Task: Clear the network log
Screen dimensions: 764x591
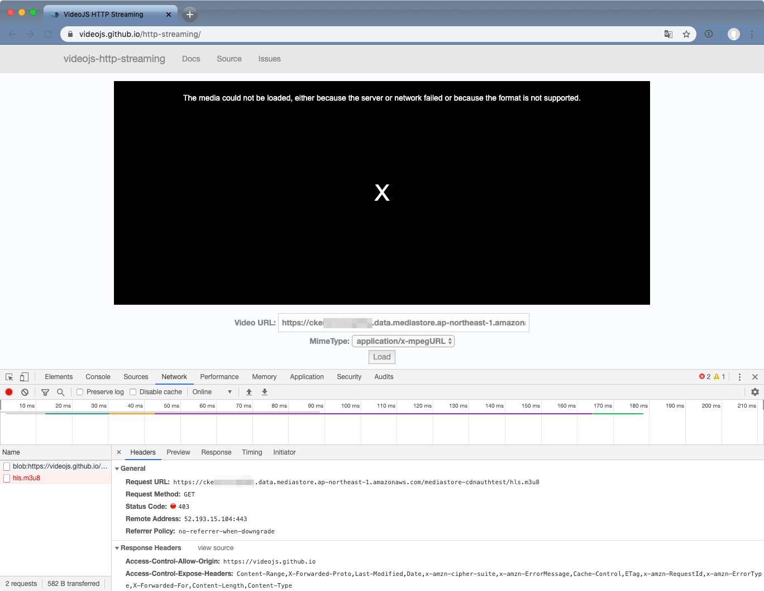Action: tap(25, 392)
